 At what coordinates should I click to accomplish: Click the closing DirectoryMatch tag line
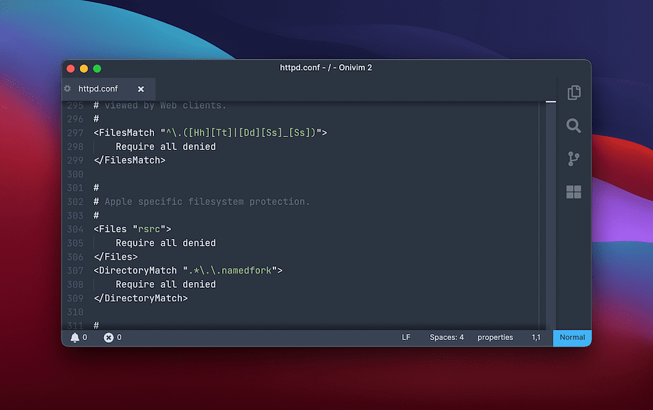pyautogui.click(x=140, y=298)
